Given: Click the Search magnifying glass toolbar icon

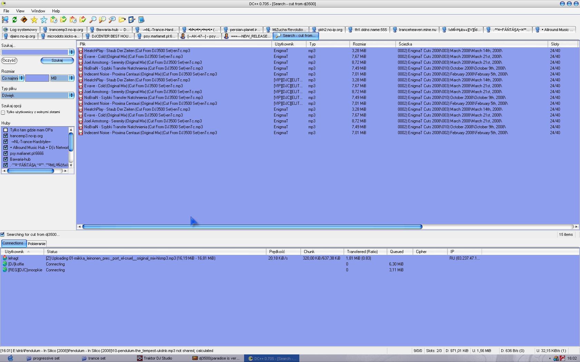Looking at the screenshot, I should [x=93, y=20].
